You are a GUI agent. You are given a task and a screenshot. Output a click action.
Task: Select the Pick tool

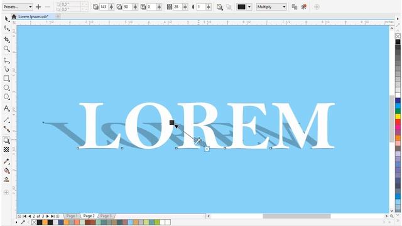(x=6, y=19)
